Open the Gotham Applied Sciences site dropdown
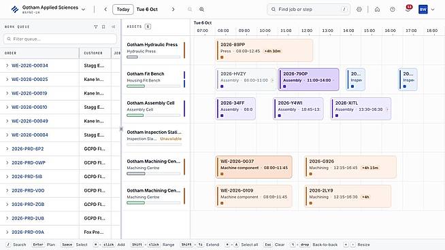This screenshot has height=250, width=445. point(84,10)
